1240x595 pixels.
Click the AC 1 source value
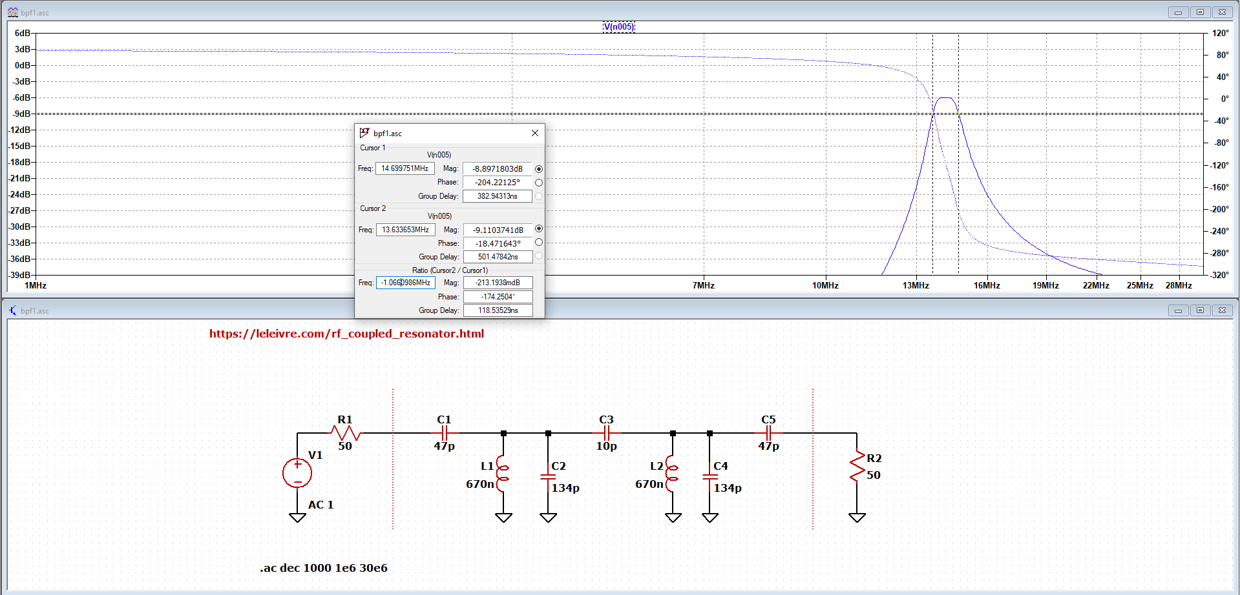321,505
